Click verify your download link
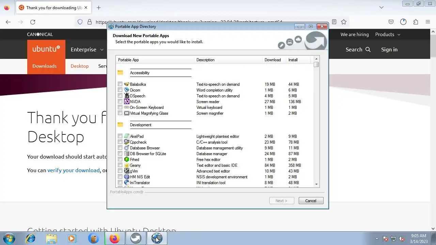The height and width of the screenshot is (245, 436). tap(74, 170)
